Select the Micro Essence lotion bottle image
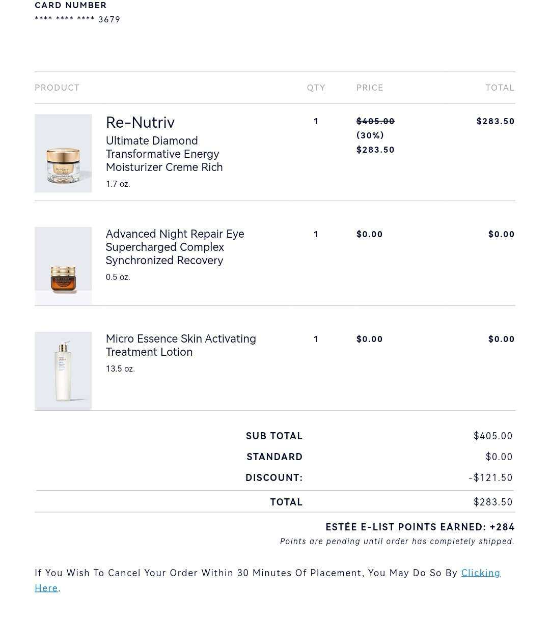This screenshot has height=622, width=550. point(63,371)
